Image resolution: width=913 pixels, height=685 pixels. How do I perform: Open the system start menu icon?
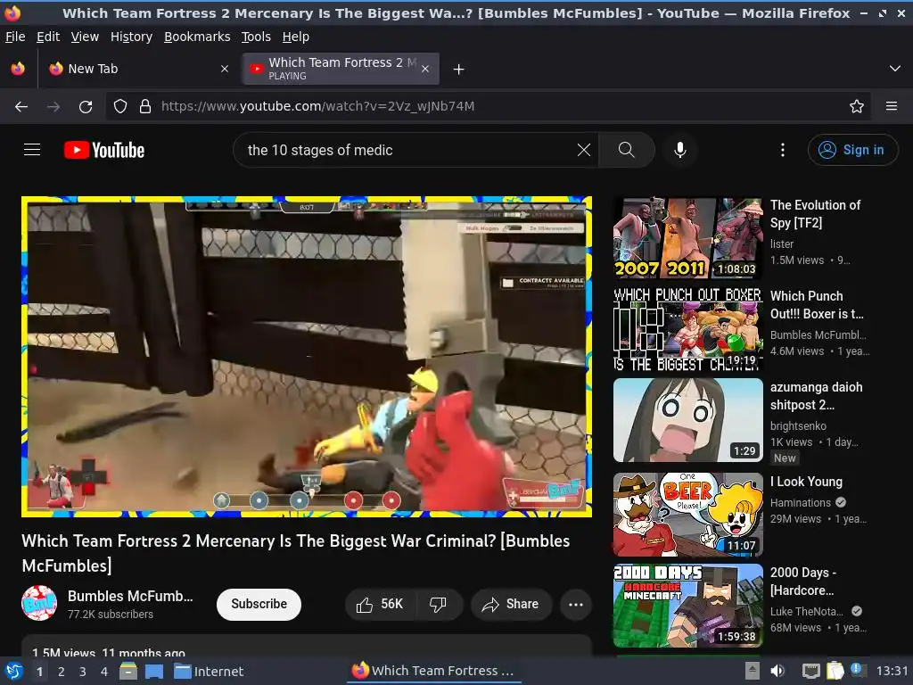pyautogui.click(x=14, y=671)
